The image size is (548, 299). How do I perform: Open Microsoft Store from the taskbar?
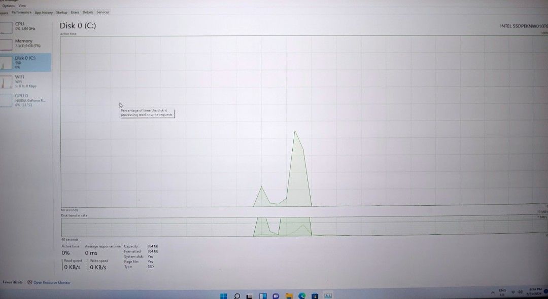click(x=315, y=296)
